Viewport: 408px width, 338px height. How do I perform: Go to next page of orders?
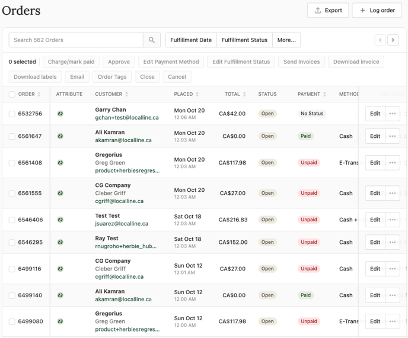(393, 40)
